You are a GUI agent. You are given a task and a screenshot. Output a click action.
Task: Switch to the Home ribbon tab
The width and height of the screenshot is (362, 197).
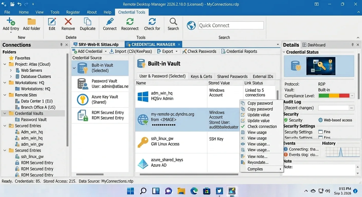(24, 12)
